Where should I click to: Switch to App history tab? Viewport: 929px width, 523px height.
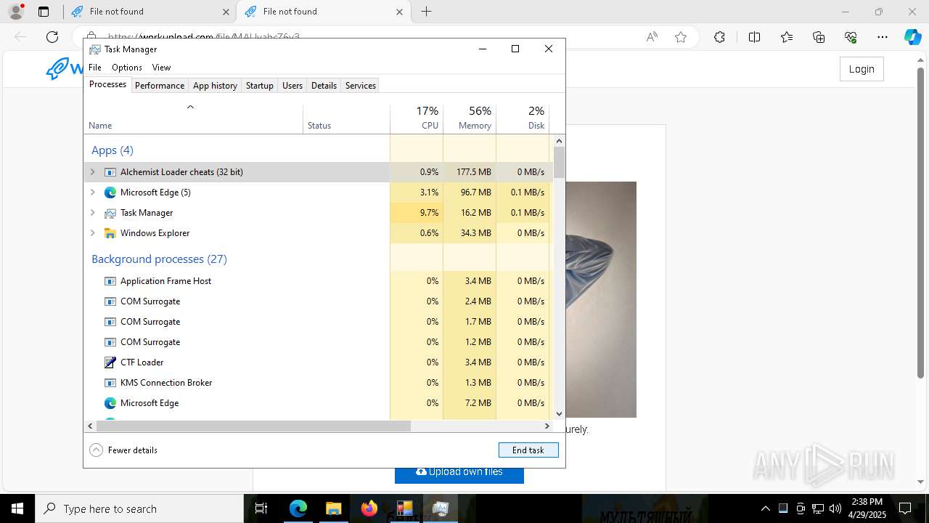click(x=215, y=86)
